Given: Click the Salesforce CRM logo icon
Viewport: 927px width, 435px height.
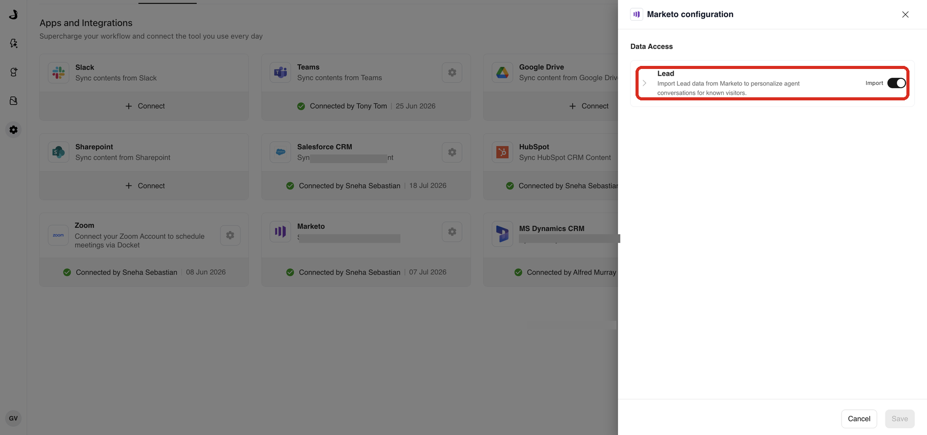Looking at the screenshot, I should (x=281, y=152).
